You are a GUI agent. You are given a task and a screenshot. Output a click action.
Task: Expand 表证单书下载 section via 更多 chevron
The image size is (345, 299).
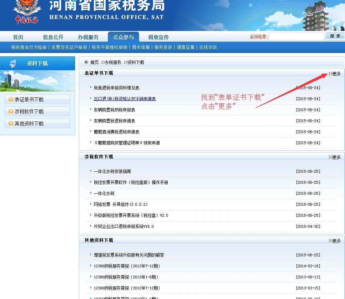tap(334, 73)
